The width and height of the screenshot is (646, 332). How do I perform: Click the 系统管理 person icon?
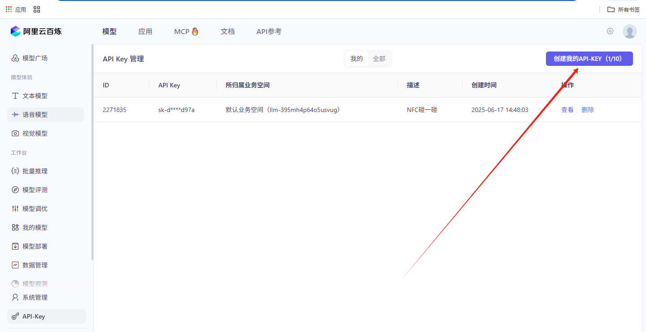[15, 298]
